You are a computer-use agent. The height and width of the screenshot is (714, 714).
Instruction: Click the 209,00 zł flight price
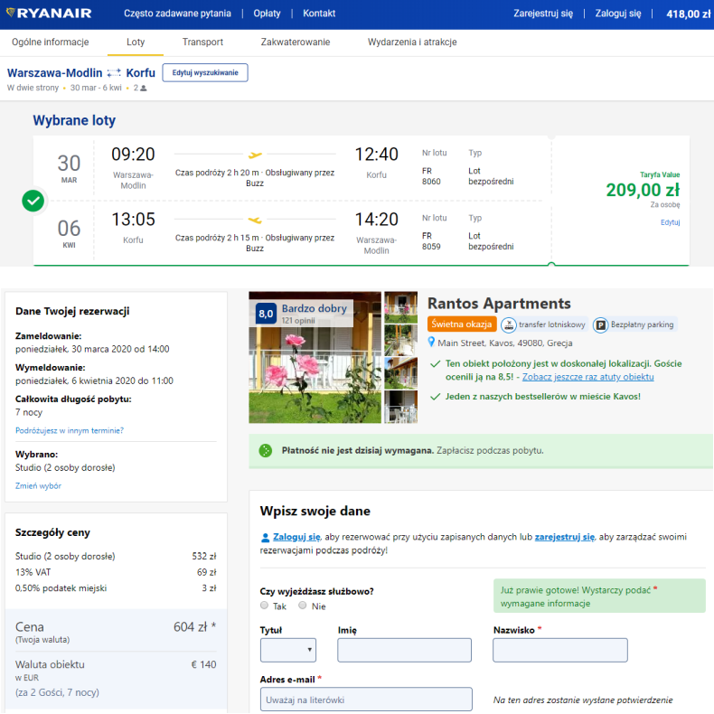[x=643, y=190]
